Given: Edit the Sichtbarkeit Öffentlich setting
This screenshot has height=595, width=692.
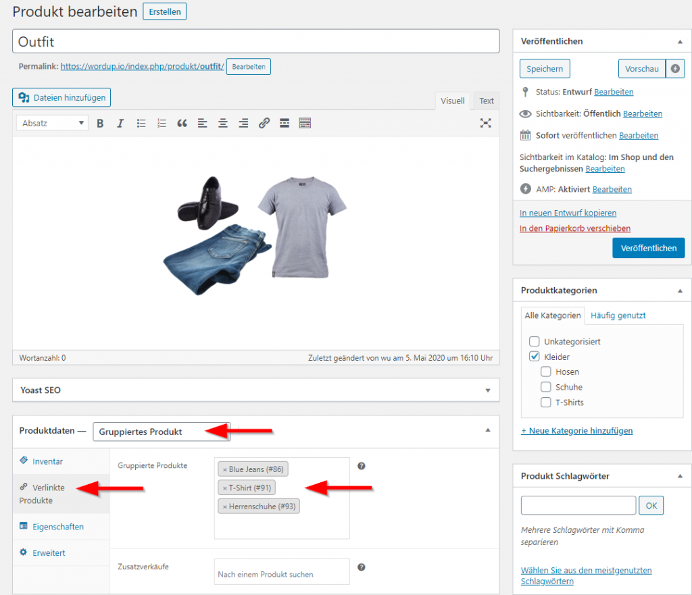Looking at the screenshot, I should coord(643,113).
